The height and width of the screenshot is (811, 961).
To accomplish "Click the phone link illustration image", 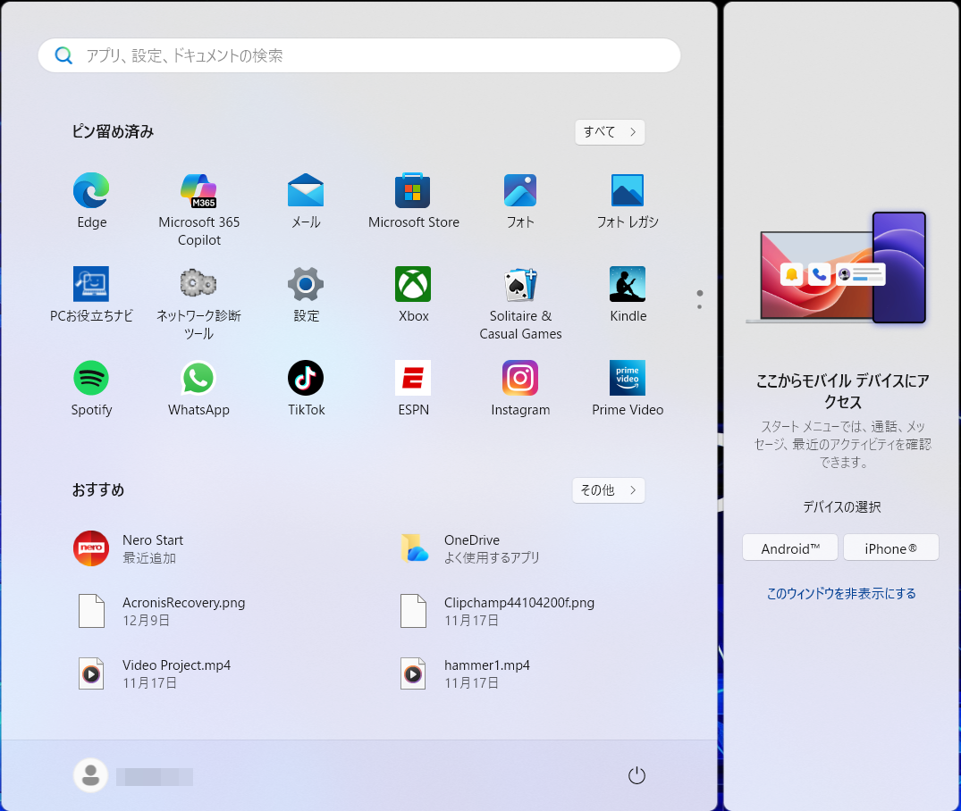I will [x=836, y=268].
